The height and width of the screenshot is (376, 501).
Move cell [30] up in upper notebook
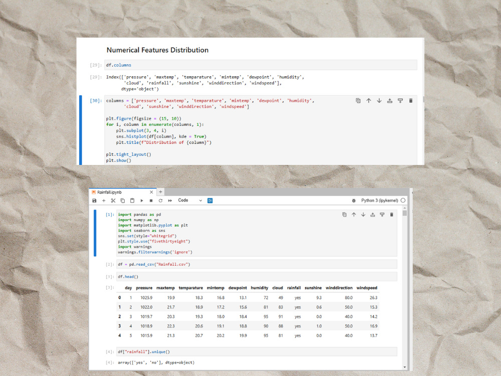click(x=369, y=101)
